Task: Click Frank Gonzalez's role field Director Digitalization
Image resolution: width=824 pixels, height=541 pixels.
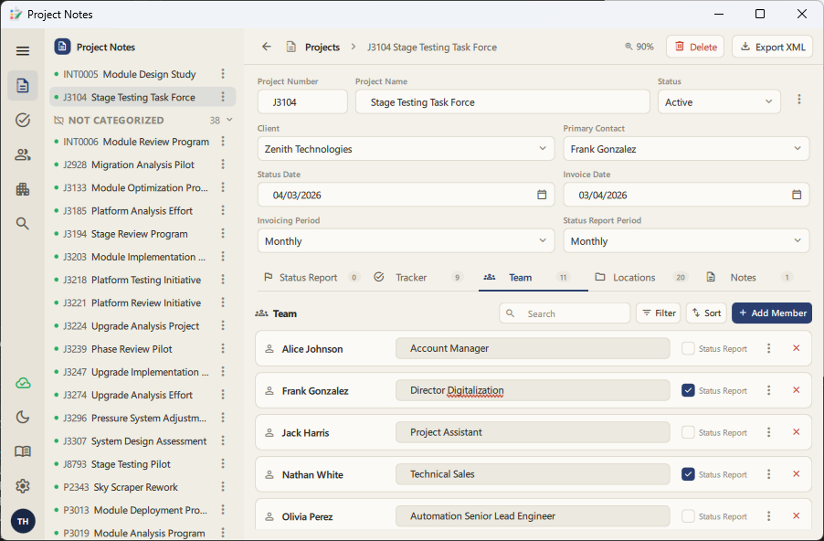Action: [x=533, y=390]
